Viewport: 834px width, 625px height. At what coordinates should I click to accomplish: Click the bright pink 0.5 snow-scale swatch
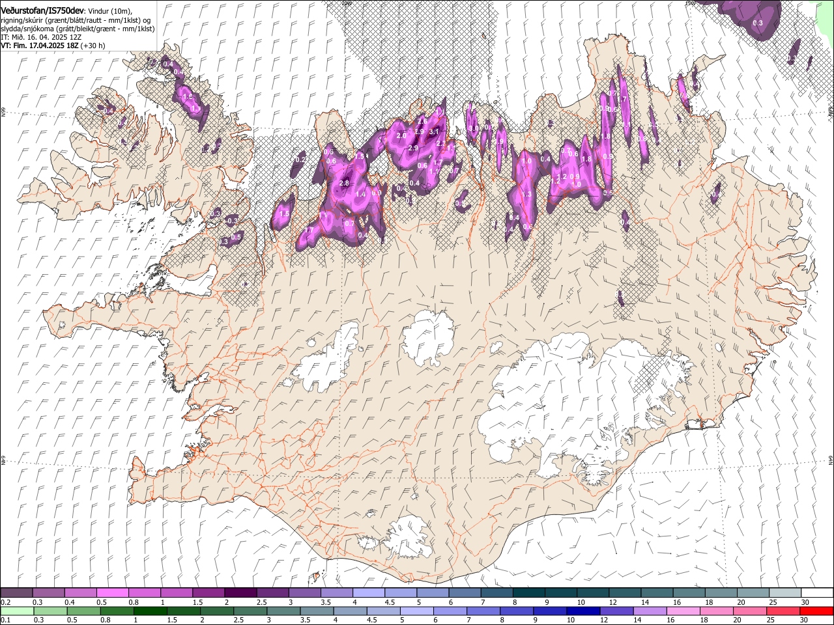click(112, 592)
